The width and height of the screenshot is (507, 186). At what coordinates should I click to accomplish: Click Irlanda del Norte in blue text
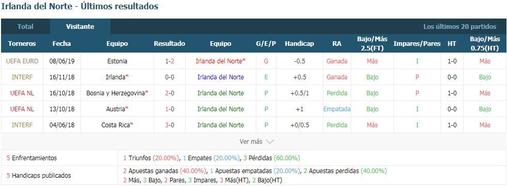(221, 77)
